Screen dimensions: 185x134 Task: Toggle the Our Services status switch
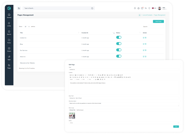pyautogui.click(x=119, y=50)
